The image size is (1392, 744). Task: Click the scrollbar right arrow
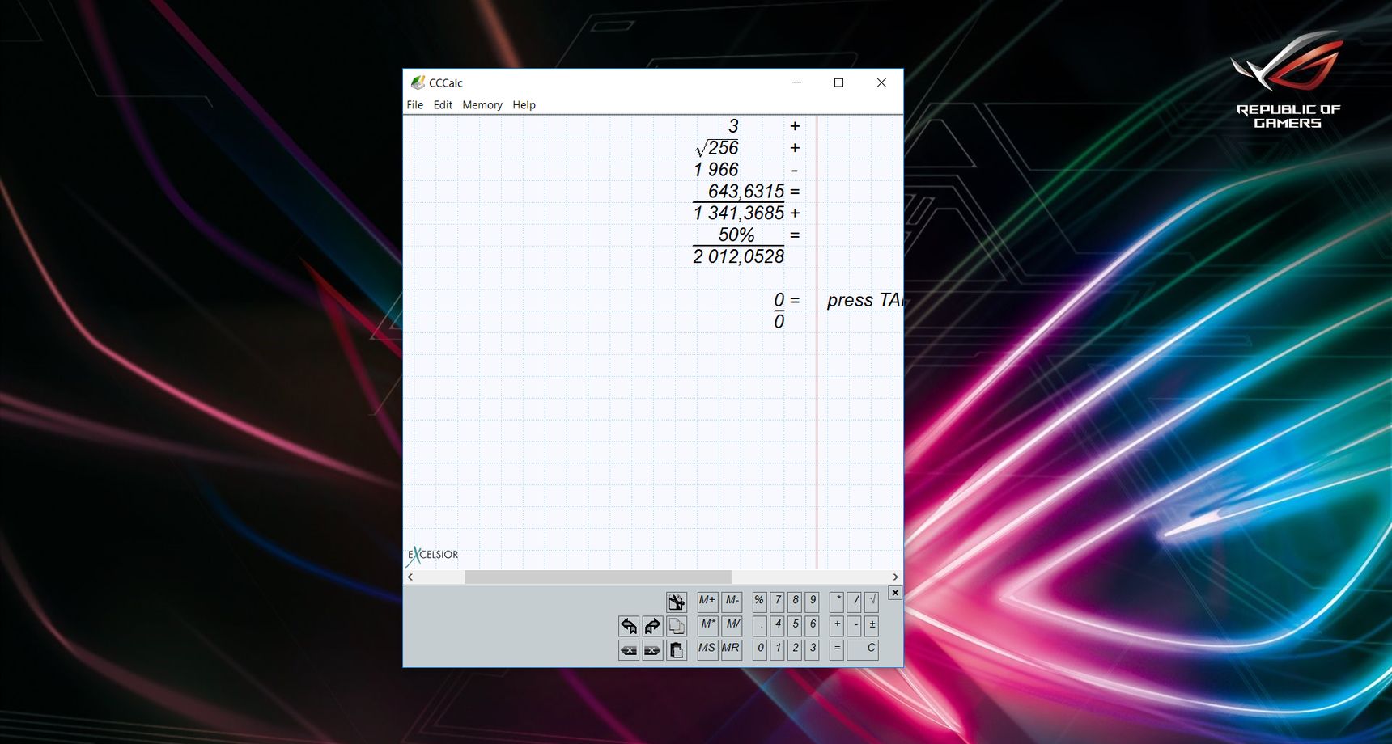[895, 577]
